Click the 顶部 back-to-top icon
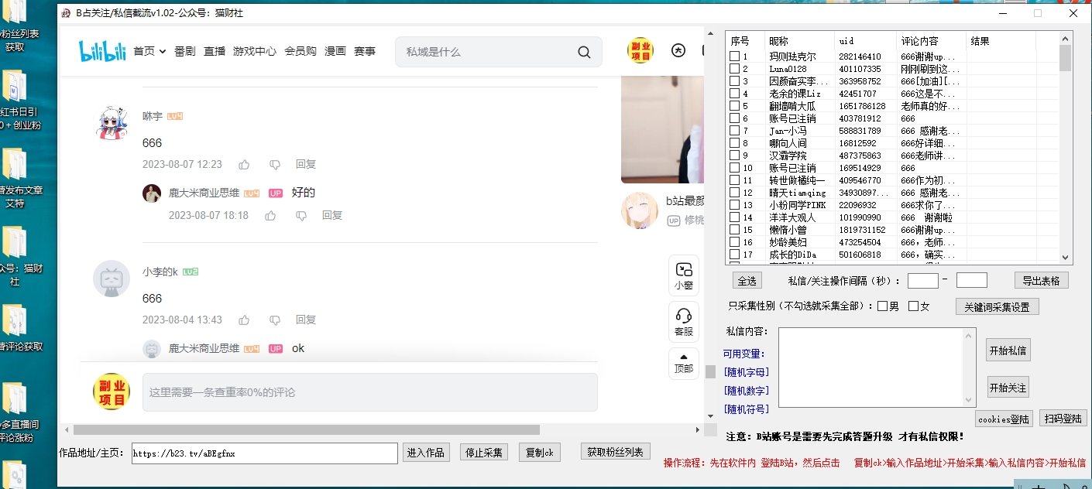The width and height of the screenshot is (1092, 489). click(x=683, y=363)
